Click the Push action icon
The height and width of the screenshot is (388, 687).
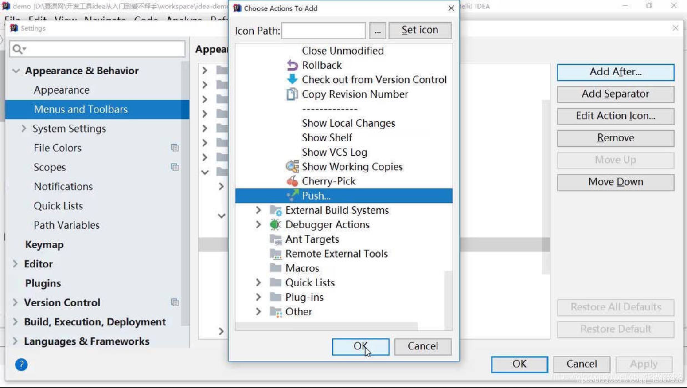click(x=292, y=196)
